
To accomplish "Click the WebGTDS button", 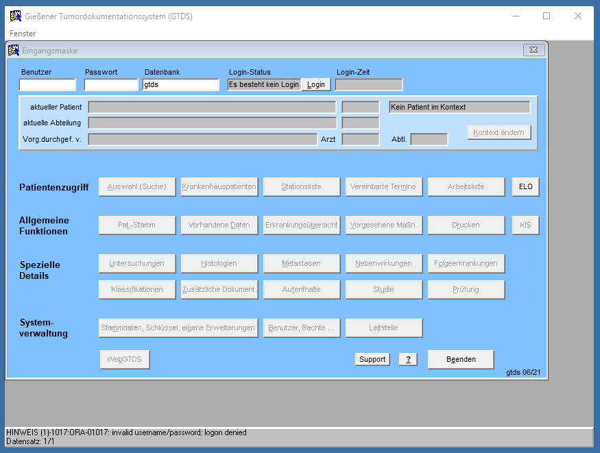I will pyautogui.click(x=125, y=359).
